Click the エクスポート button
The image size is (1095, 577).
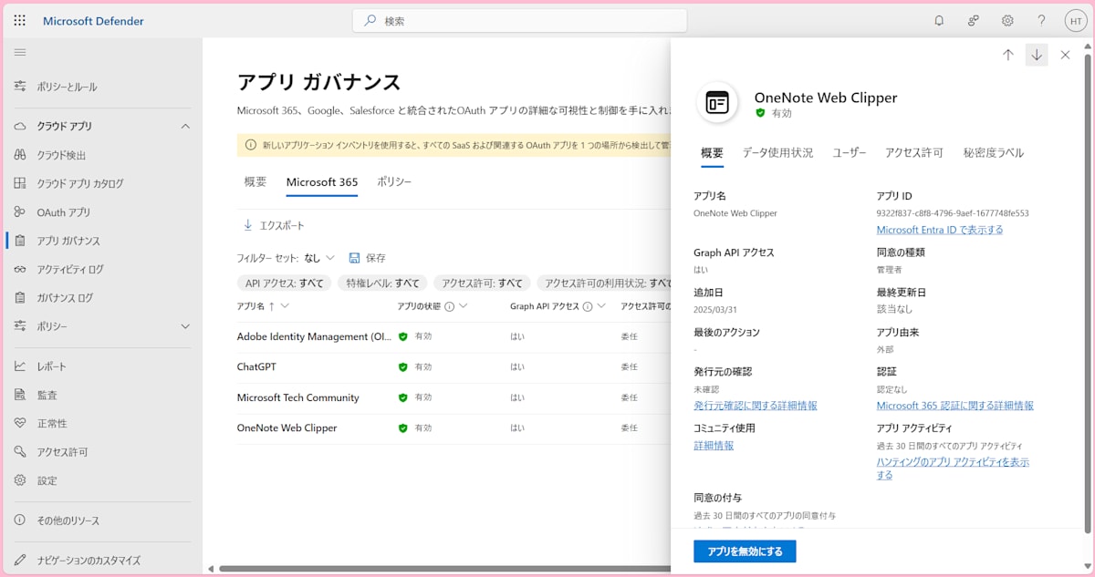point(274,225)
